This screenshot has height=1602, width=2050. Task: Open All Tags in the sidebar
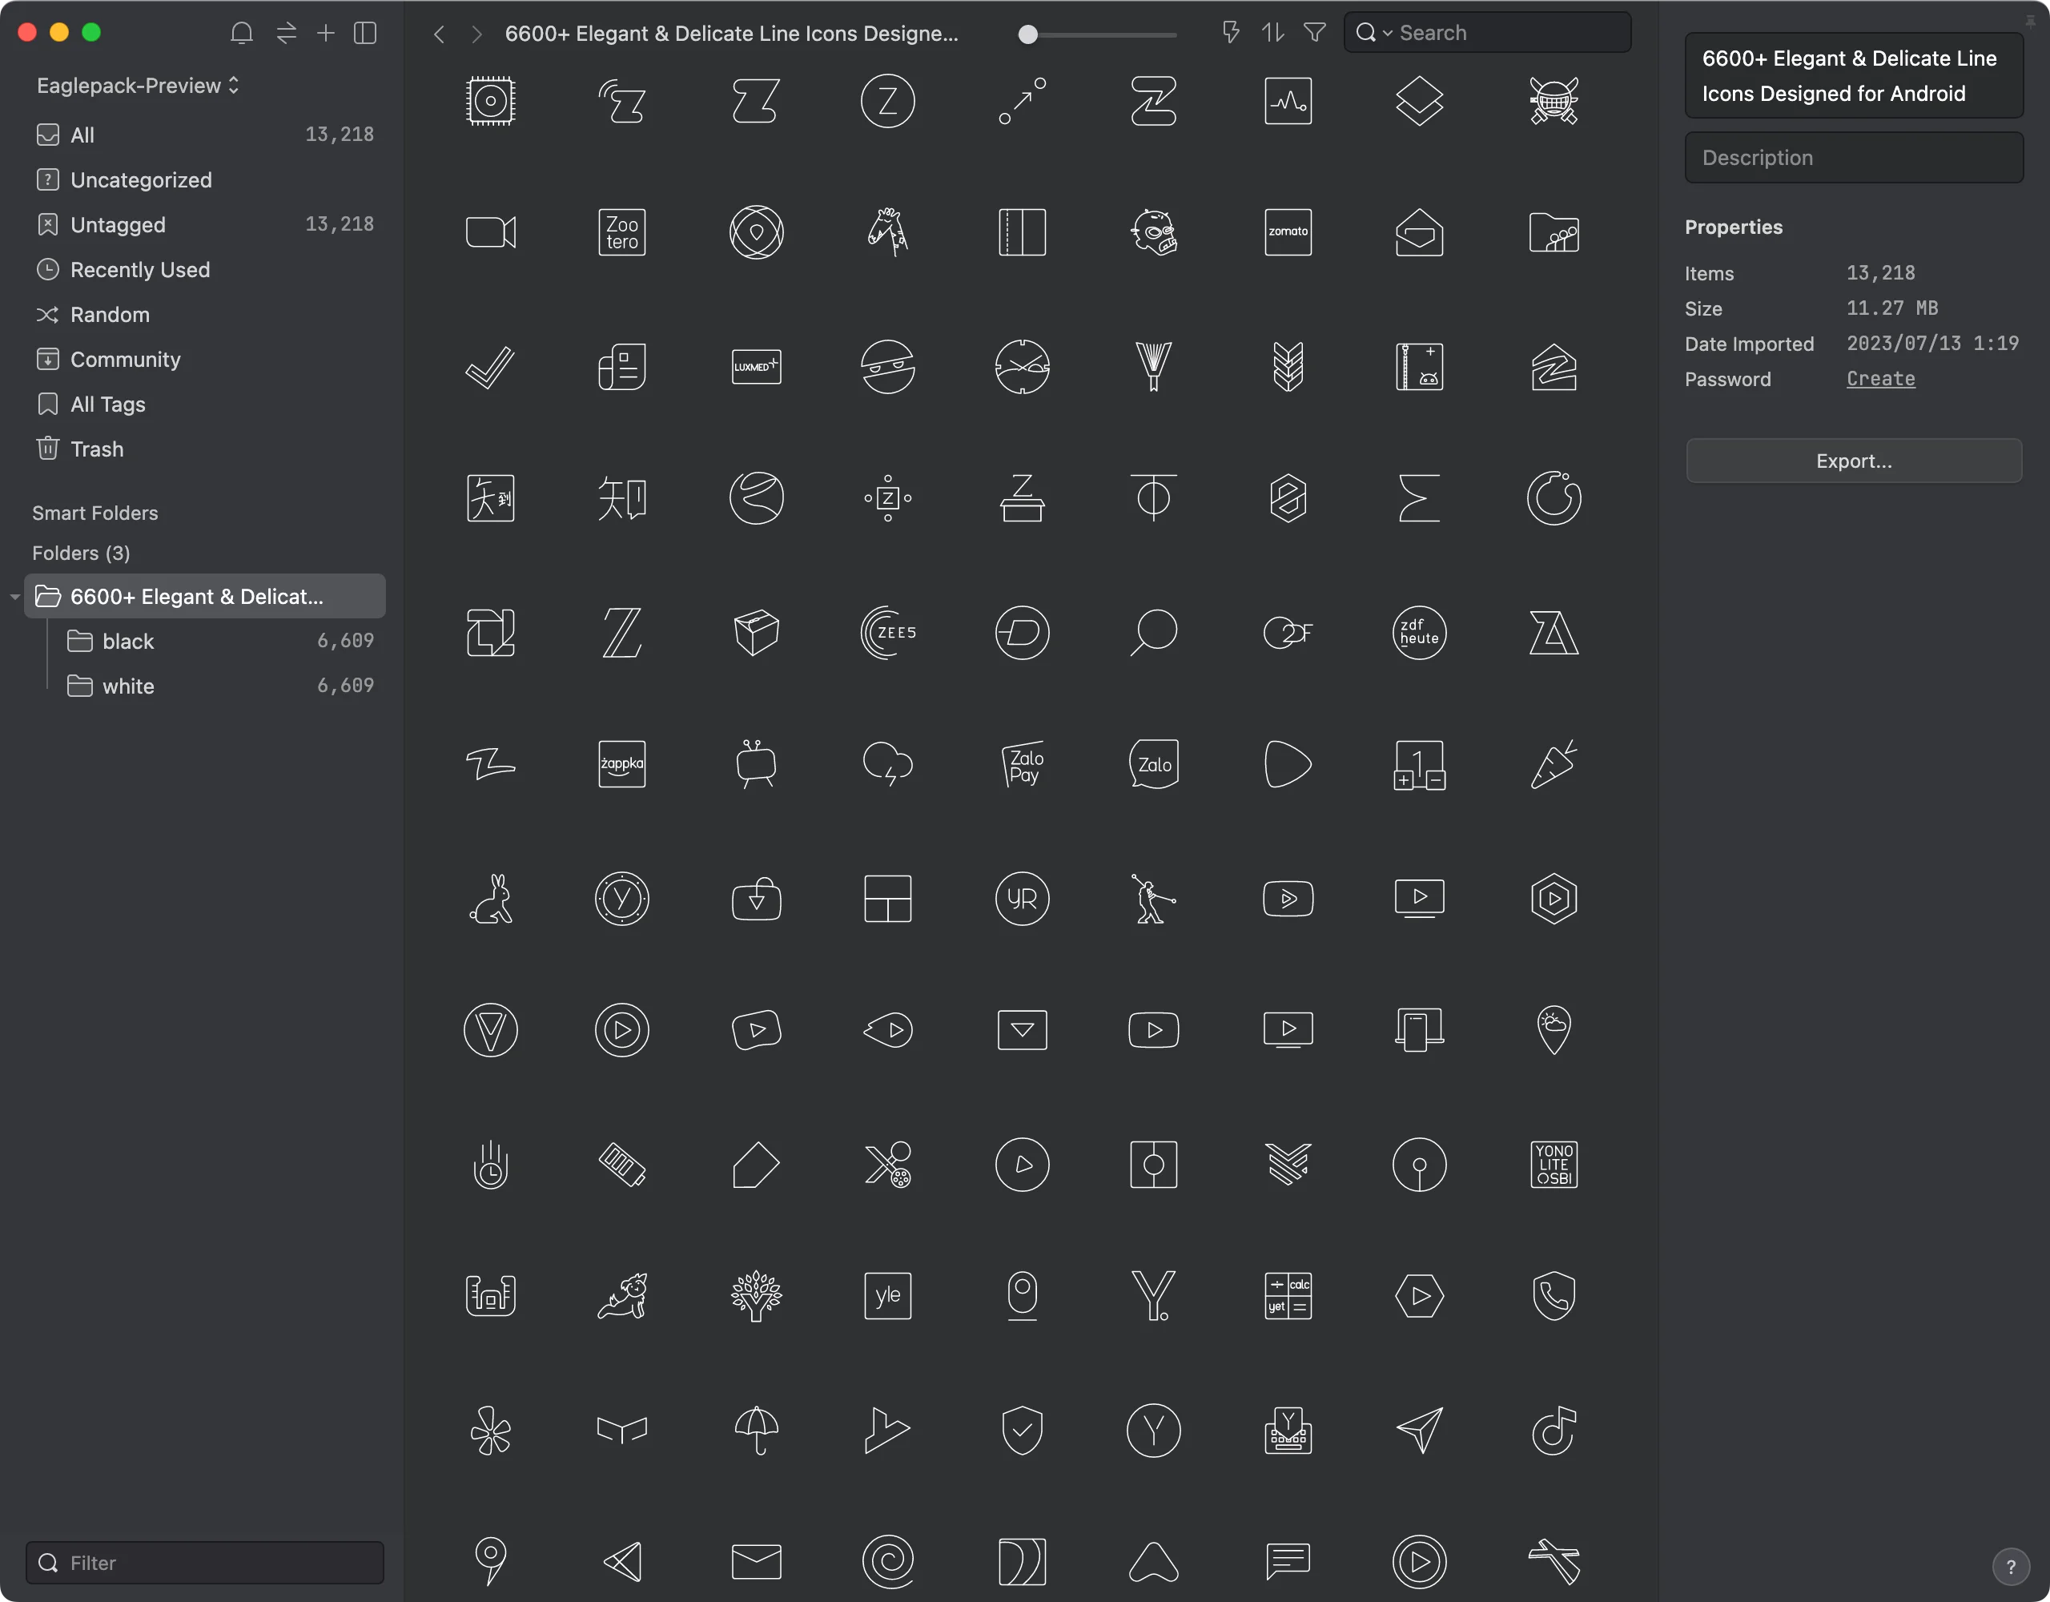click(108, 405)
